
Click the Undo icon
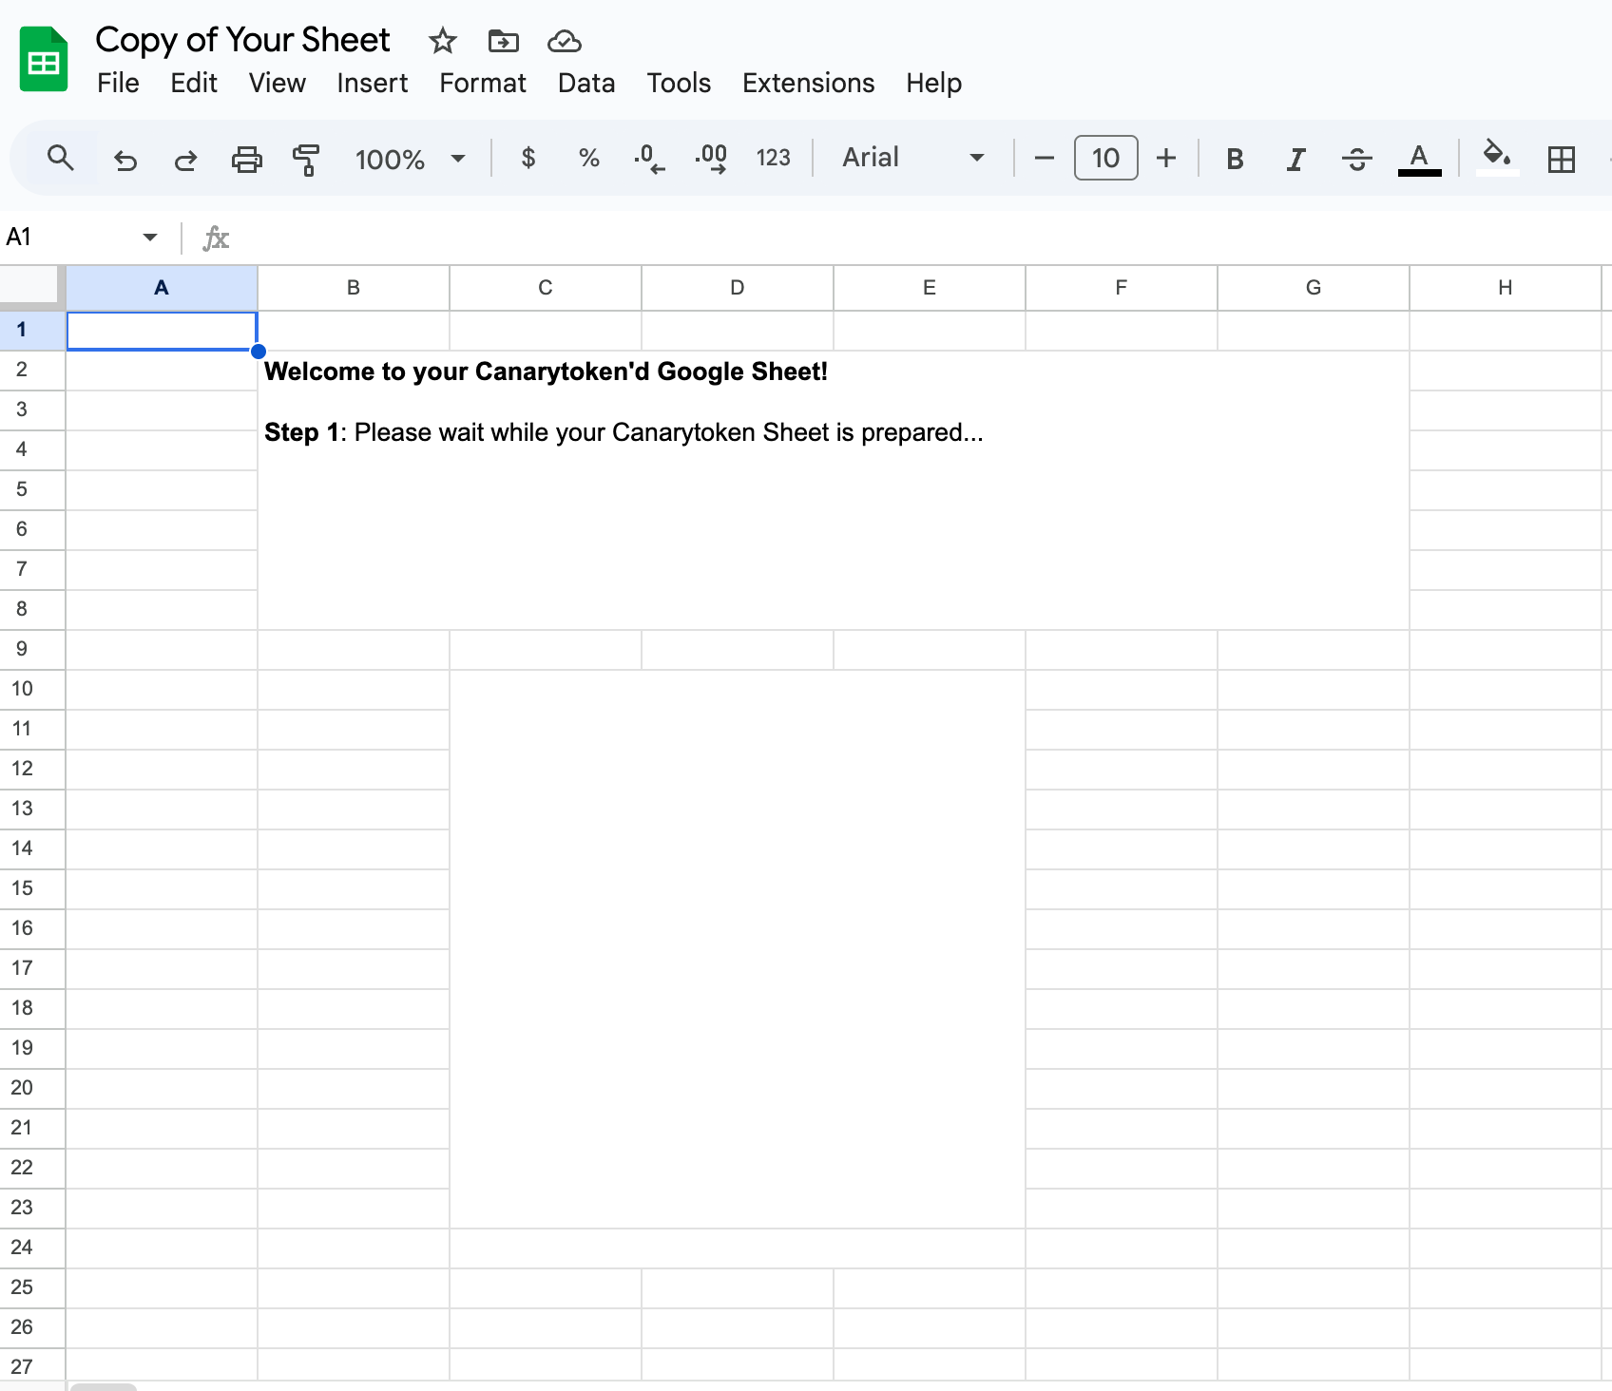125,158
